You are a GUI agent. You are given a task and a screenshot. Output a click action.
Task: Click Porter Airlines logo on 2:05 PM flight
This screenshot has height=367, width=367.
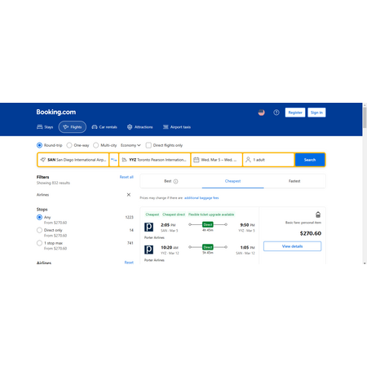click(148, 227)
